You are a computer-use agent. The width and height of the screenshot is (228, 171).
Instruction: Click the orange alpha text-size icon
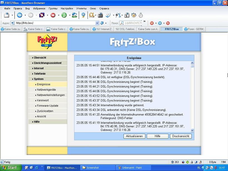pyautogui.click(x=91, y=15)
